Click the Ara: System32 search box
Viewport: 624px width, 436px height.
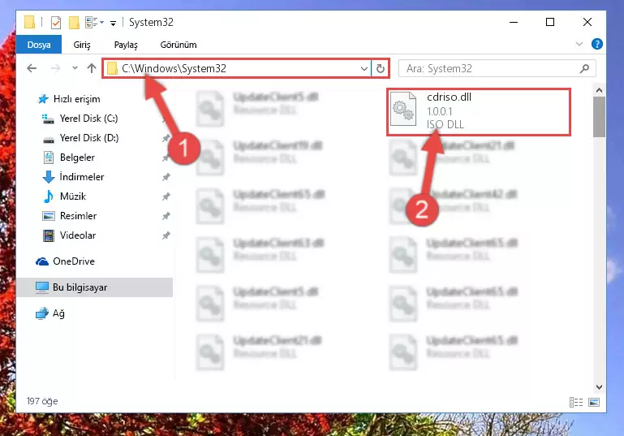pyautogui.click(x=497, y=68)
